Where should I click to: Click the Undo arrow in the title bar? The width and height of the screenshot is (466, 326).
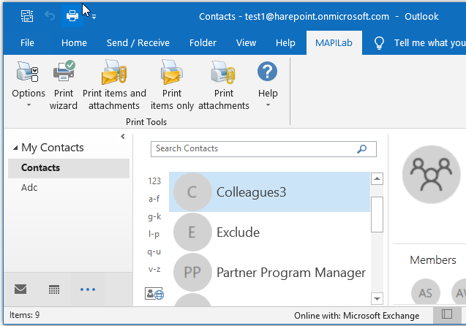(x=50, y=16)
